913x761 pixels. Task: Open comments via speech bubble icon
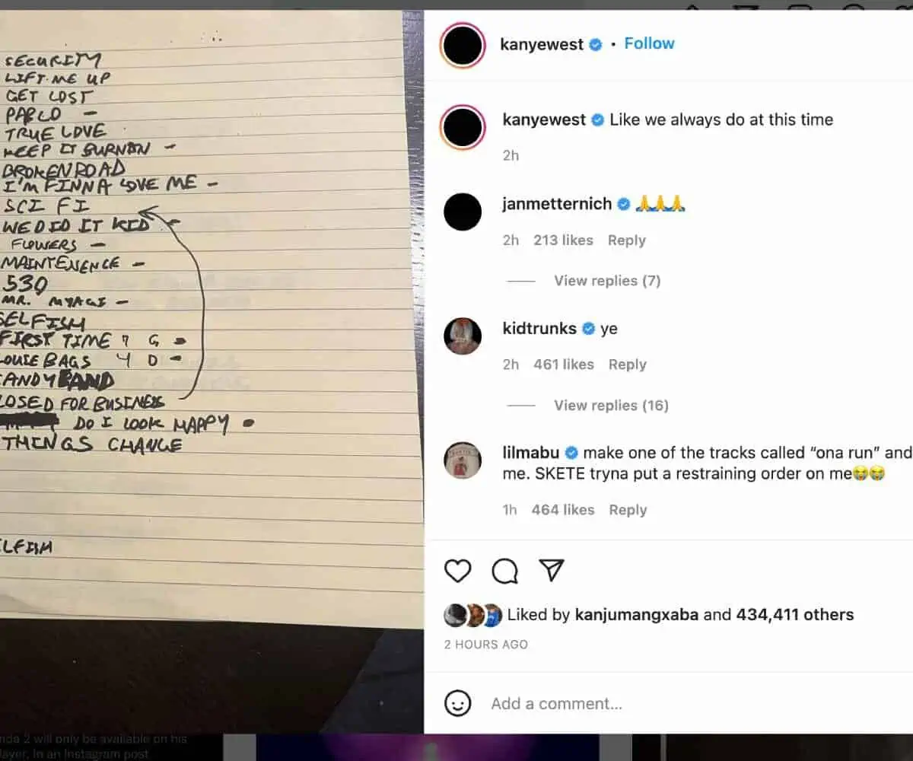pos(504,571)
